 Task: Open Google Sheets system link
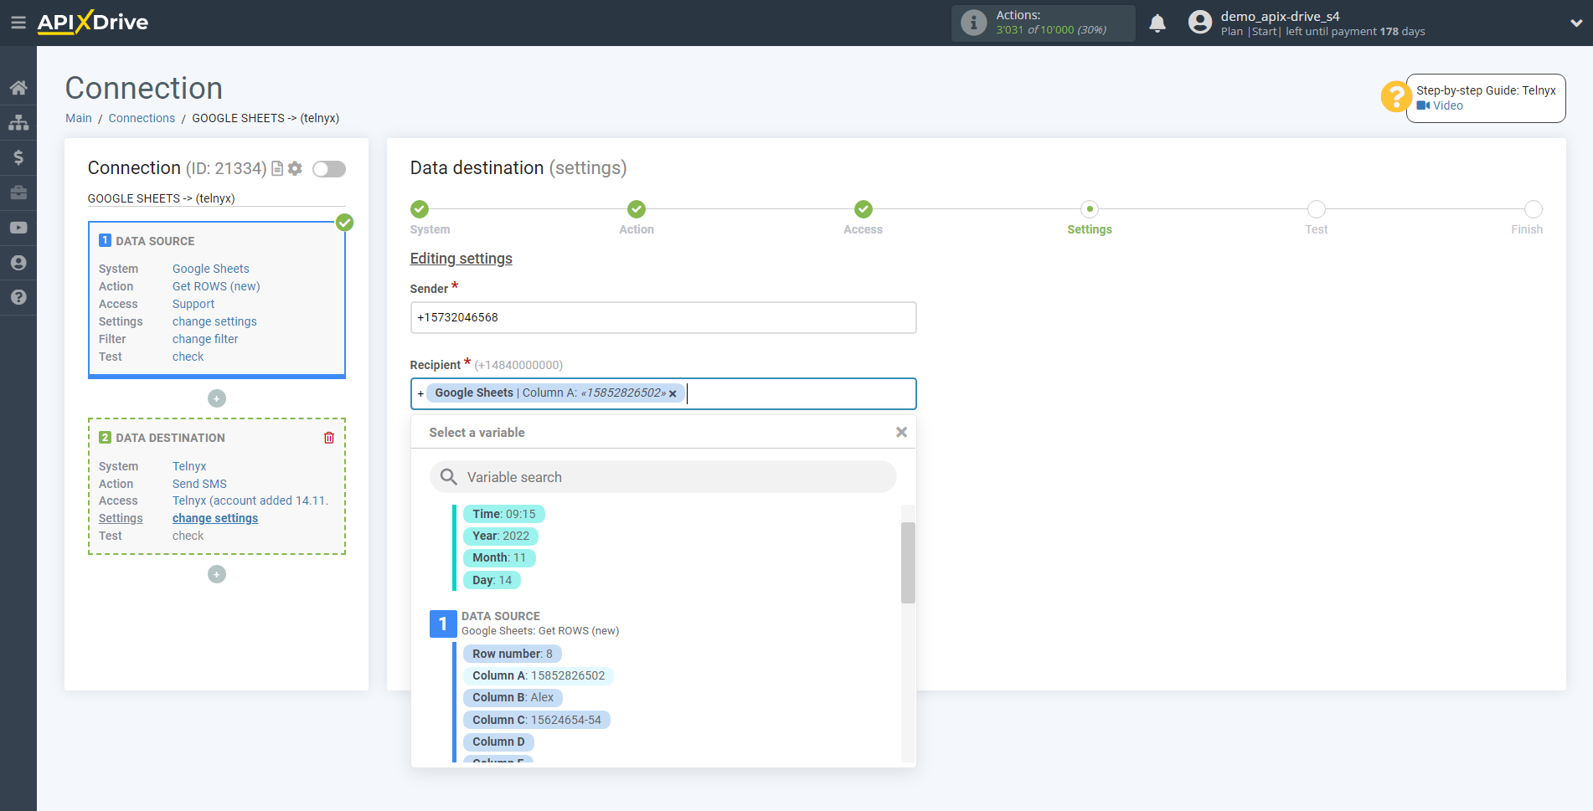pos(211,269)
